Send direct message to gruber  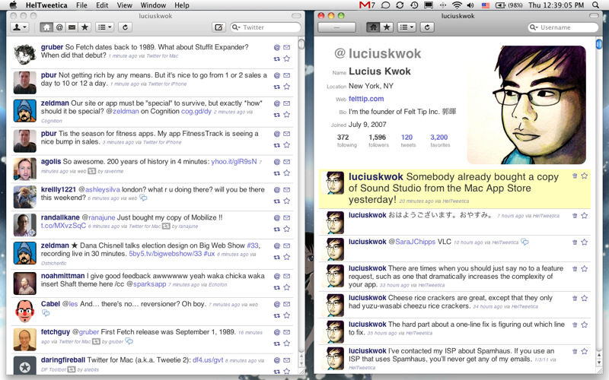click(287, 47)
